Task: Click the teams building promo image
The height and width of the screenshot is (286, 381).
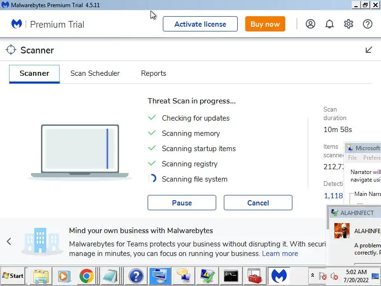Action: pyautogui.click(x=41, y=241)
